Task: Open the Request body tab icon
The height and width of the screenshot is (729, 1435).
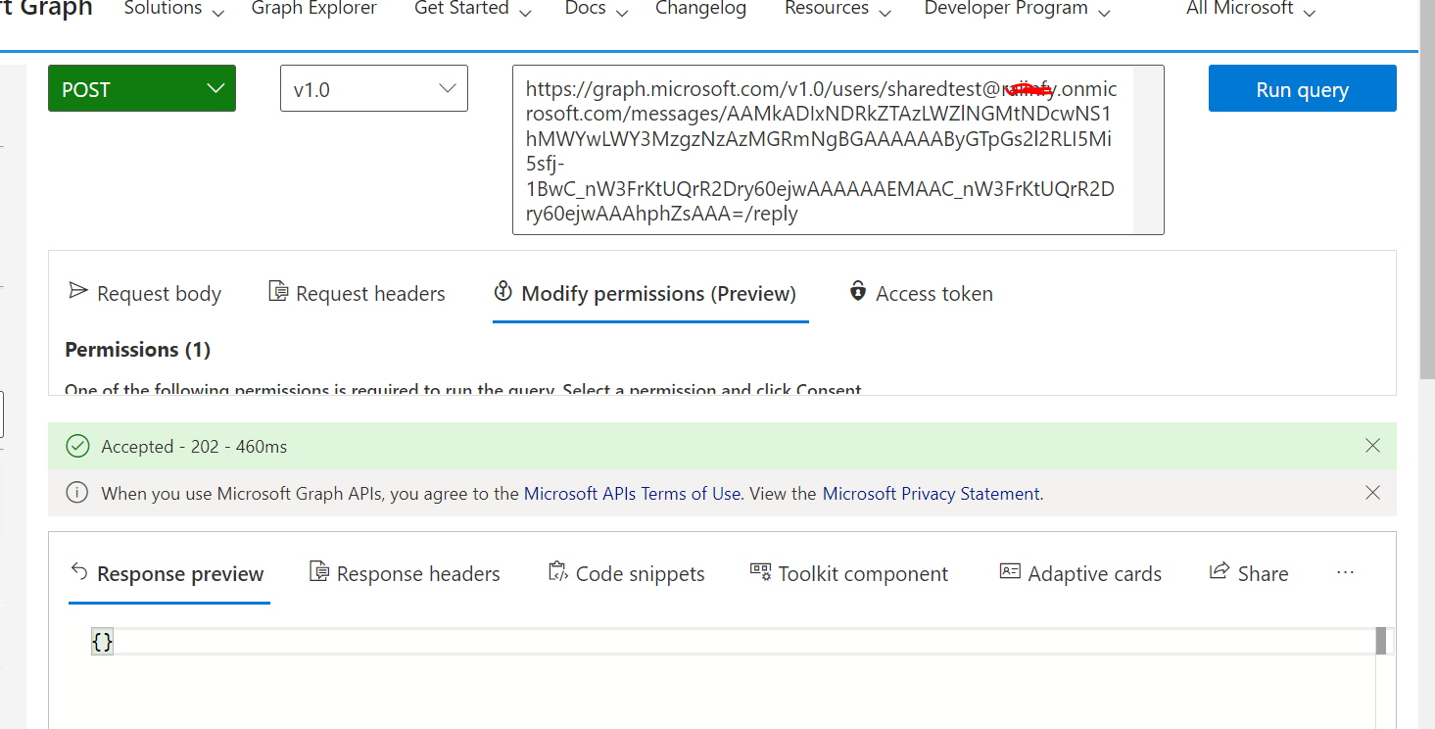Action: 76,292
